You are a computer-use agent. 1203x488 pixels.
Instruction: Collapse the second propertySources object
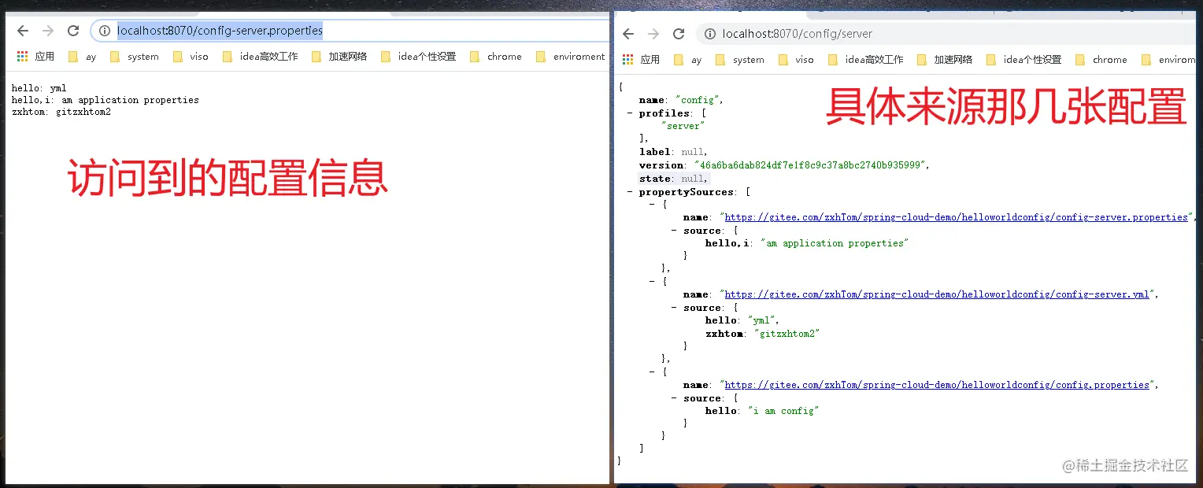pyautogui.click(x=652, y=281)
